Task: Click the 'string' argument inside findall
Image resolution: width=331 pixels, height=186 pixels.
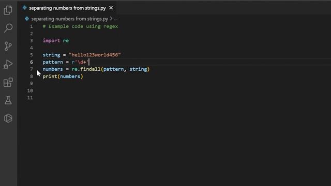Action: point(138,69)
